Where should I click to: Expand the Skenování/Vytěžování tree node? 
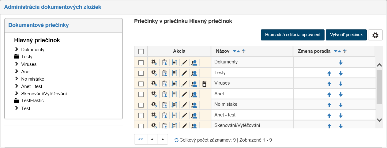point(17,93)
